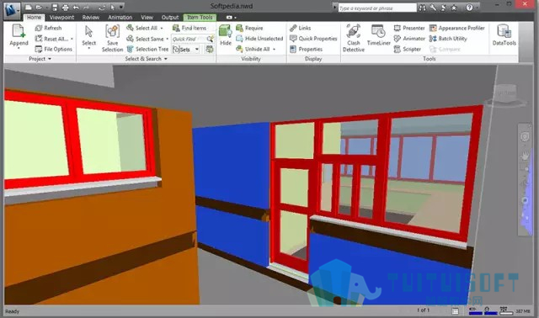Click the Sheet Browser icon in status bar
The height and width of the screenshot is (318, 539).
pyautogui.click(x=455, y=311)
